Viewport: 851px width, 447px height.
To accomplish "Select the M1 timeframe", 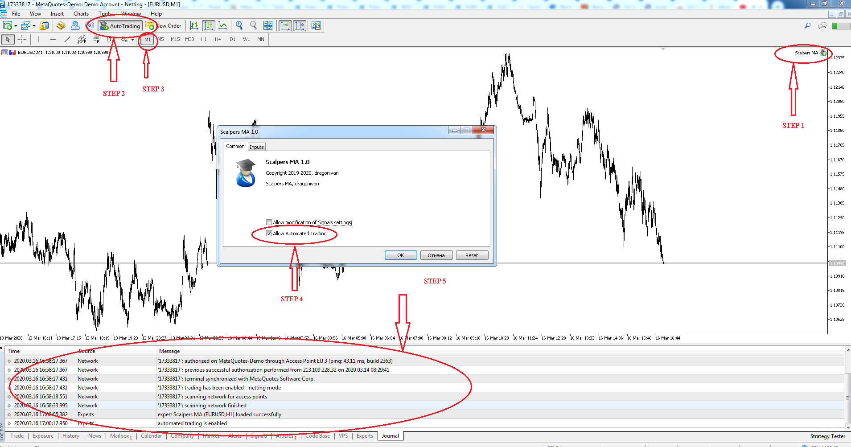I will (148, 40).
